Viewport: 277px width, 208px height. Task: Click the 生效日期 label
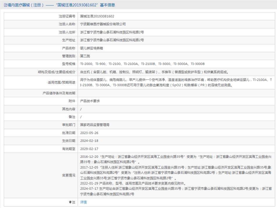coord(69,141)
